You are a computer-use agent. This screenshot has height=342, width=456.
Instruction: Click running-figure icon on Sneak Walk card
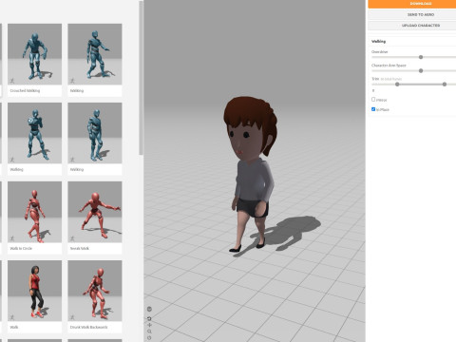[x=72, y=238]
